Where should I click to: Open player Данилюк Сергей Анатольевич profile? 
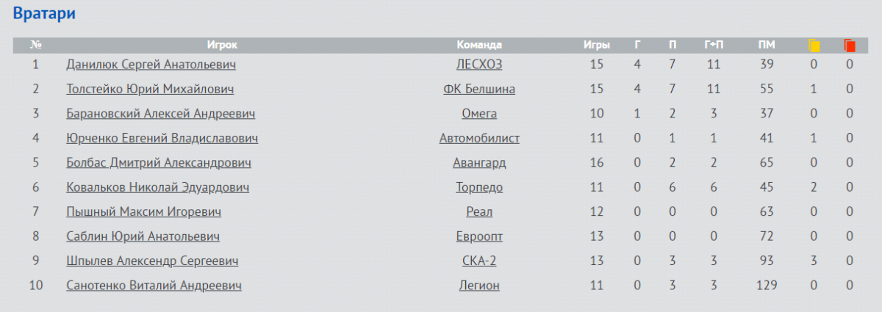pyautogui.click(x=151, y=65)
